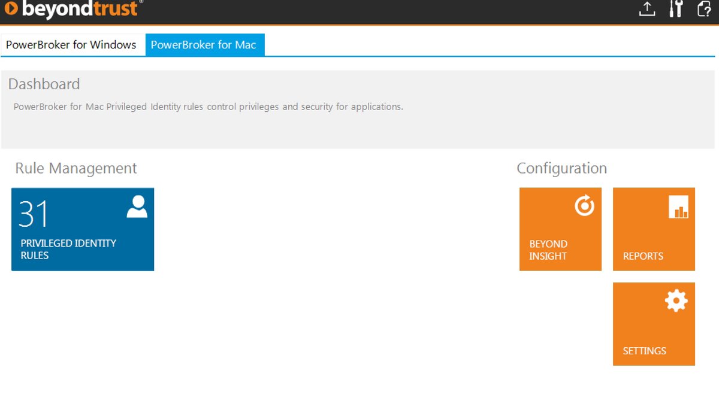This screenshot has width=719, height=404.
Task: Open help via the question mark document icon
Action: pos(704,10)
